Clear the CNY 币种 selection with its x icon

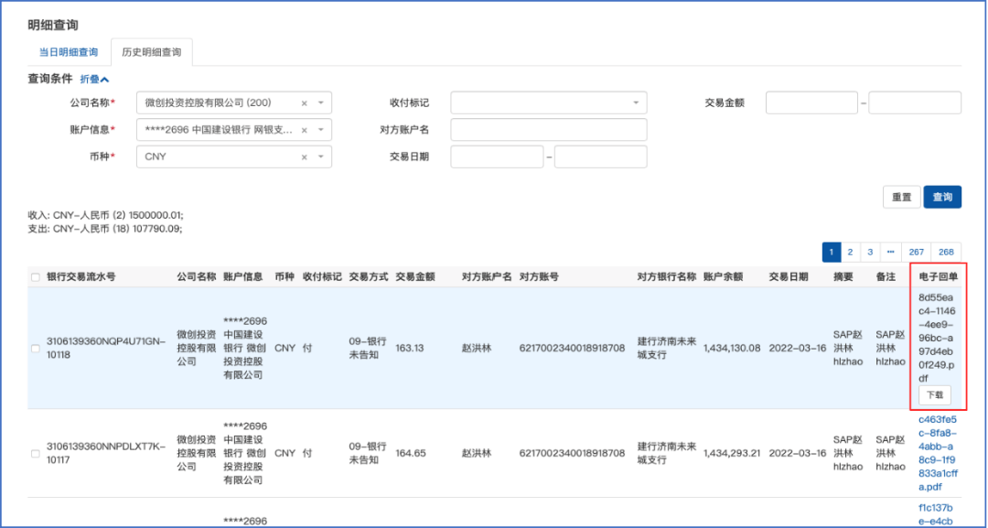[x=304, y=157]
